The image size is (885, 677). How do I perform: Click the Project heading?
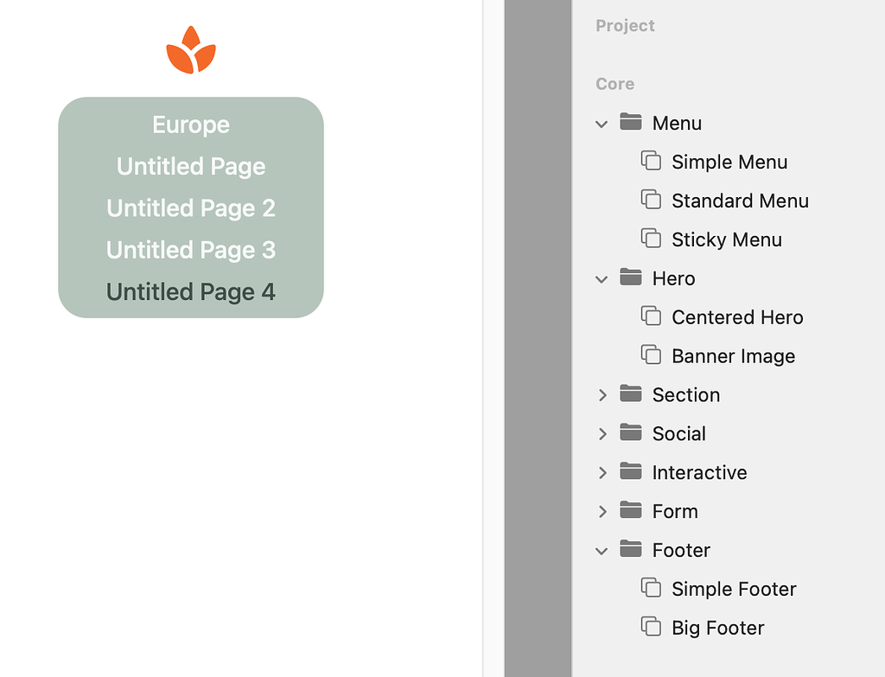tap(625, 26)
